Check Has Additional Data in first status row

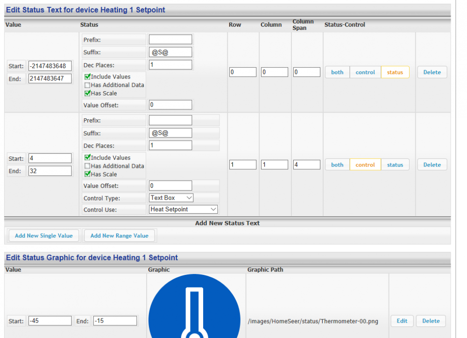point(87,85)
